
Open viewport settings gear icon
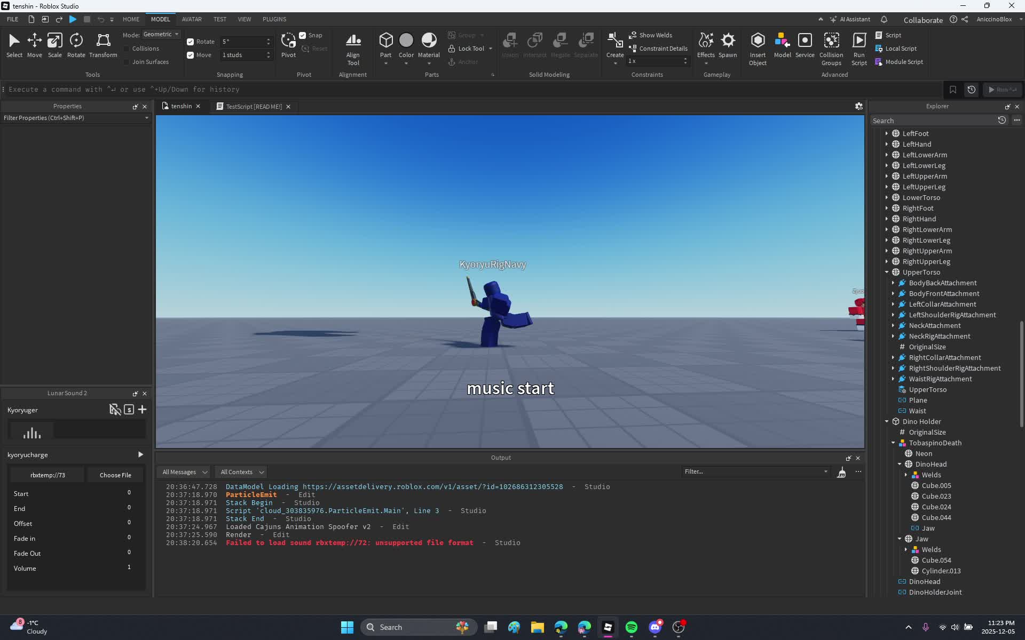pyautogui.click(x=858, y=107)
